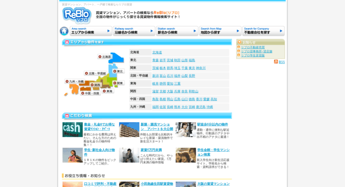The width and height of the screenshot is (345, 187).
Task: Open 静岡 prefecture link
Action: [x=163, y=84]
